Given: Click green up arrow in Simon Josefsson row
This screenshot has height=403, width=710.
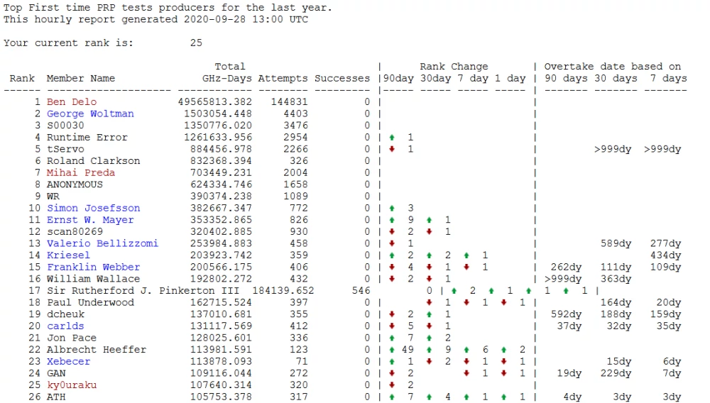Looking at the screenshot, I should coord(392,208).
